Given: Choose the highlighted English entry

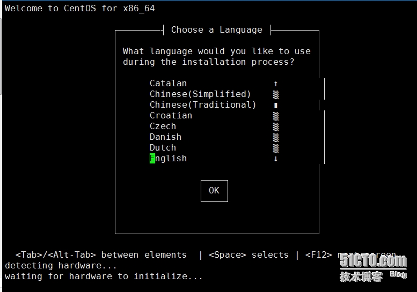Looking at the screenshot, I should (x=168, y=159).
